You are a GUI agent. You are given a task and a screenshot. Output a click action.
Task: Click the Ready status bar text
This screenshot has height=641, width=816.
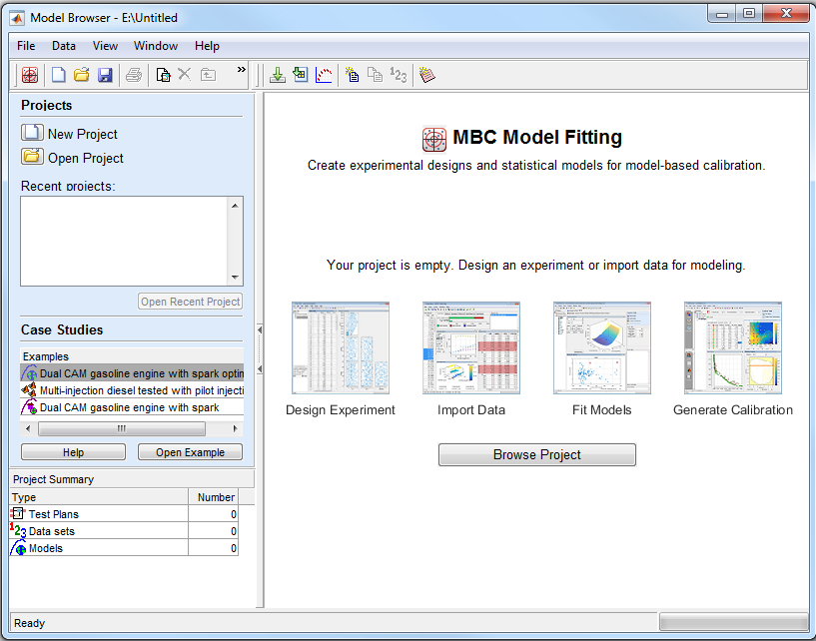[x=30, y=623]
